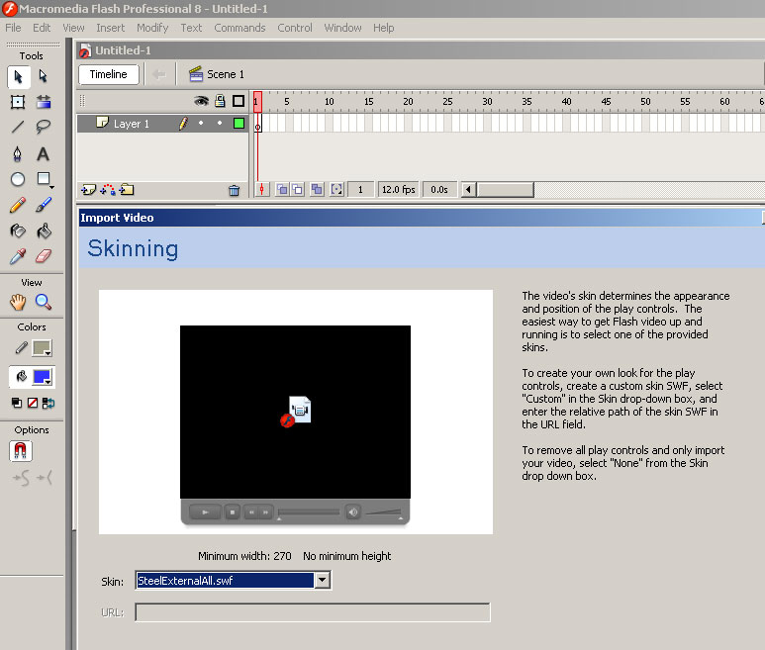Screen dimensions: 765x650
Task: Pick the Pen tool
Action: pyautogui.click(x=18, y=153)
